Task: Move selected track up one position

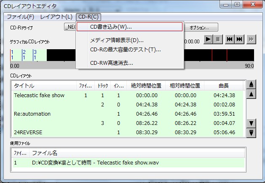Action: coord(251,94)
